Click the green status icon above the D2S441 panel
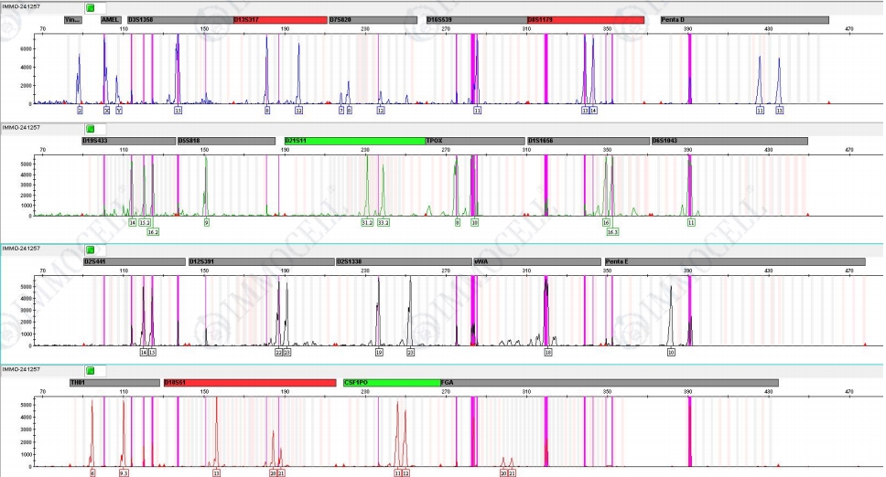The height and width of the screenshot is (477, 886). tap(90, 249)
